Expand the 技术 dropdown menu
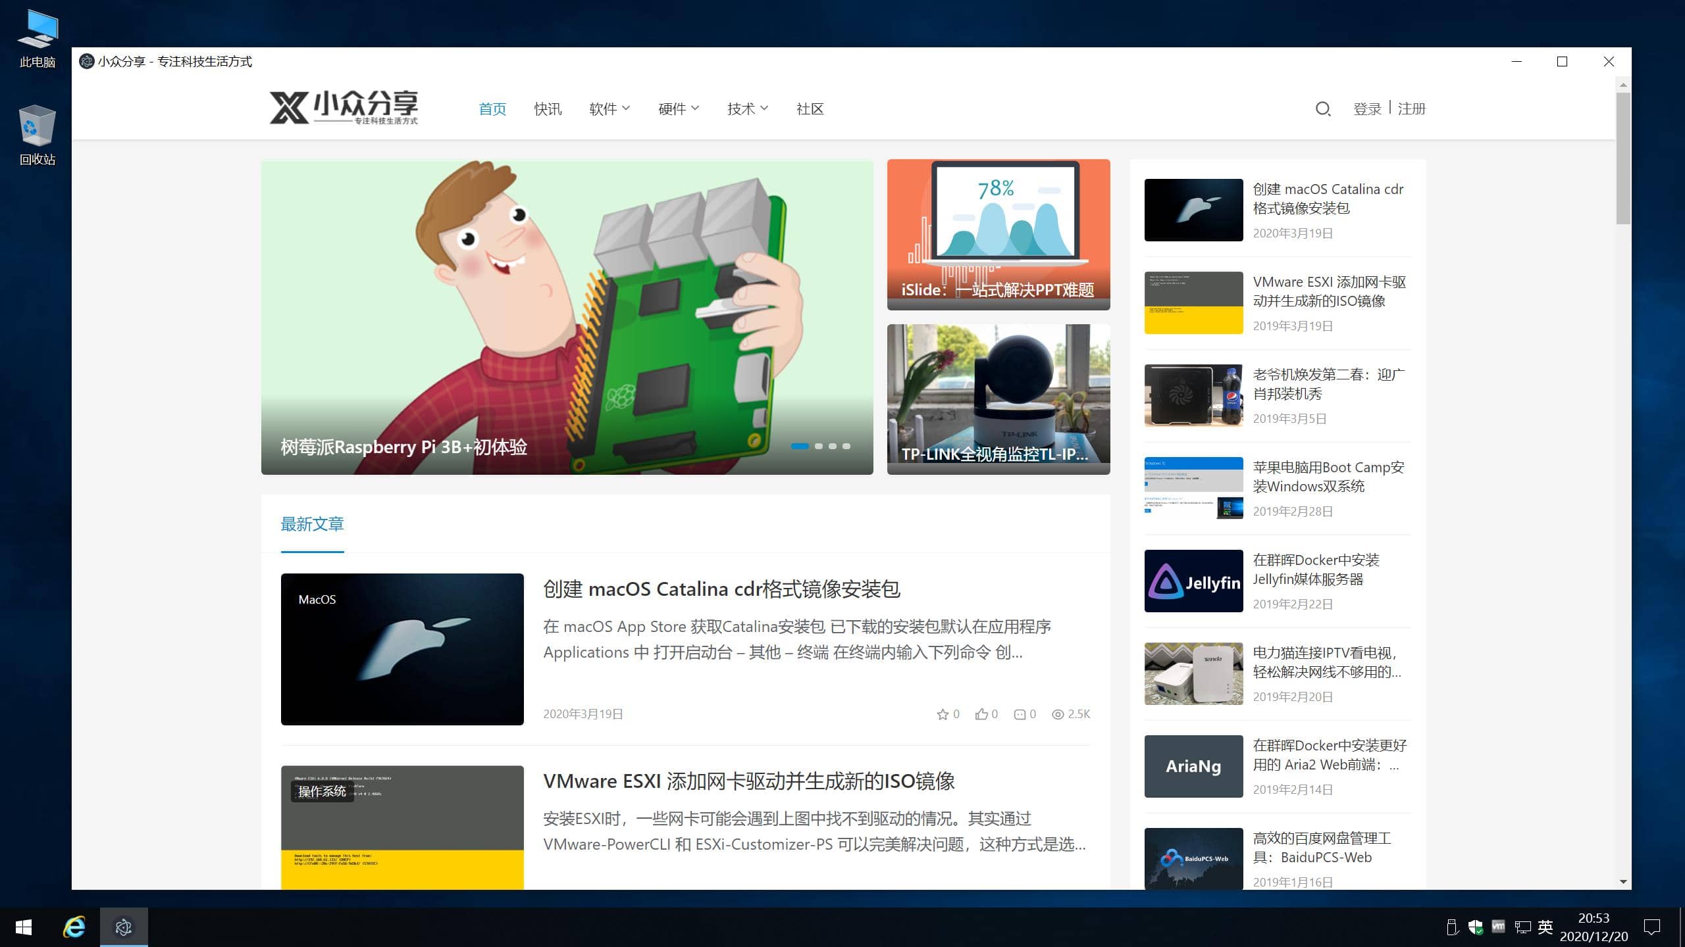This screenshot has width=1685, height=947. [748, 109]
